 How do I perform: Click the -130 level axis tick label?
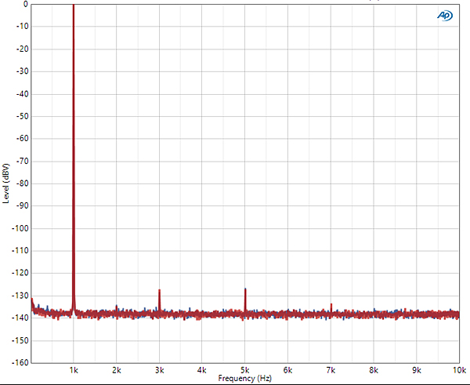coord(20,296)
